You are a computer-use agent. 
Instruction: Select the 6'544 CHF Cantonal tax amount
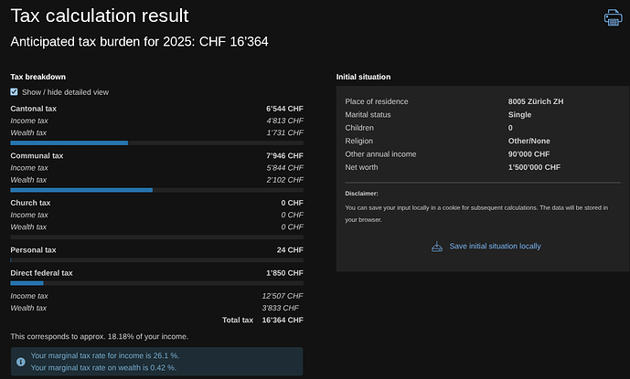[284, 109]
